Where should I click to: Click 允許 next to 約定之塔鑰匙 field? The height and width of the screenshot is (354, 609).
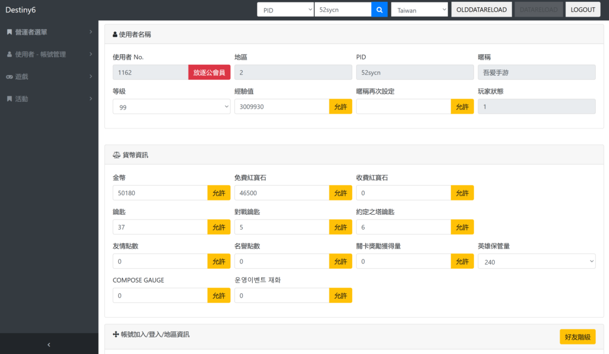click(462, 227)
